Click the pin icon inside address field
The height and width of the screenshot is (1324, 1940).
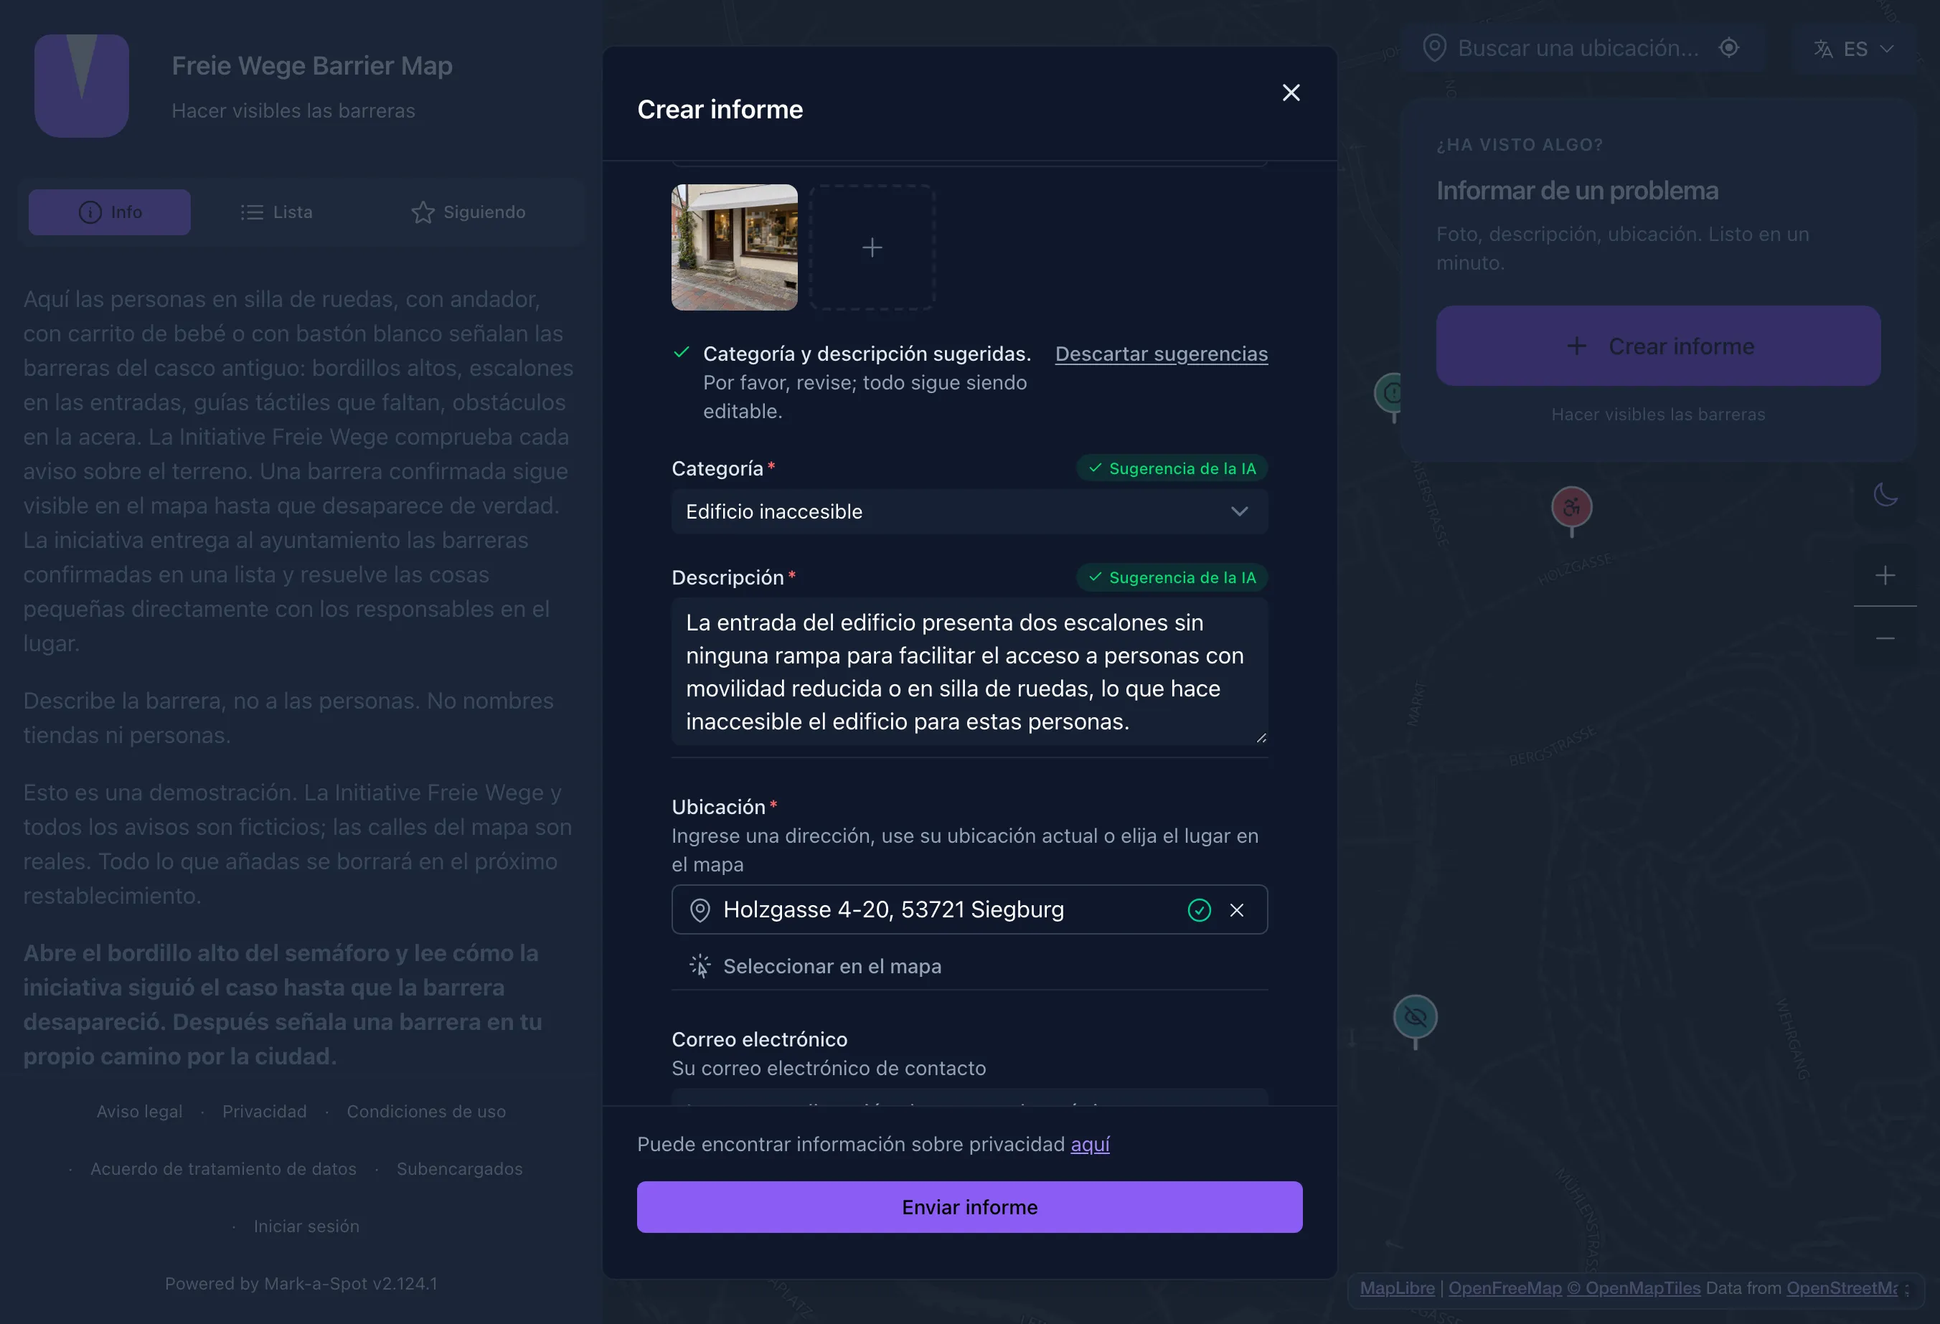700,910
